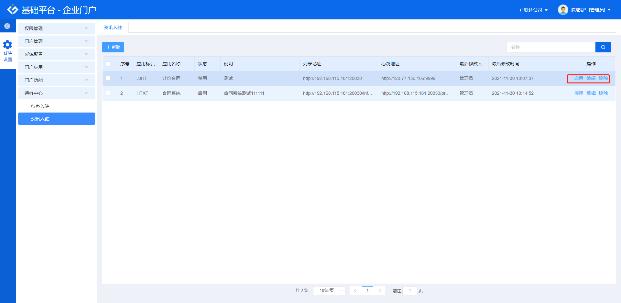The width and height of the screenshot is (621, 303).
Task: Open the 待办入驻 menu item
Action: [x=40, y=106]
